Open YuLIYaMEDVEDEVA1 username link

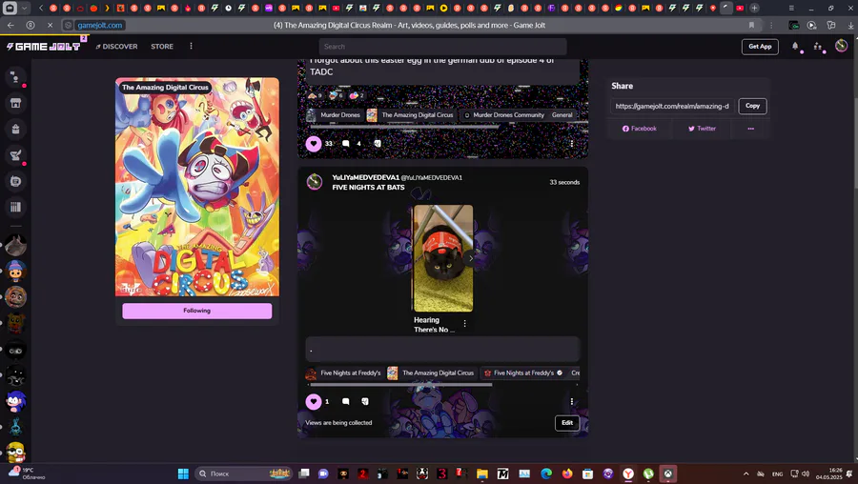(366, 177)
